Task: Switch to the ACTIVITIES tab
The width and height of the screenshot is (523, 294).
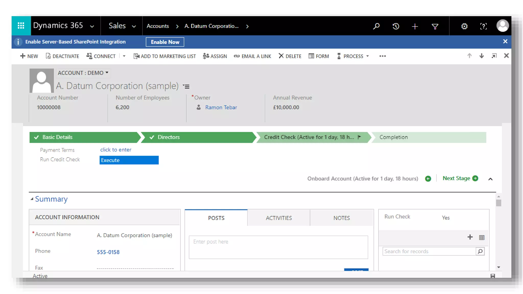Action: point(279,218)
